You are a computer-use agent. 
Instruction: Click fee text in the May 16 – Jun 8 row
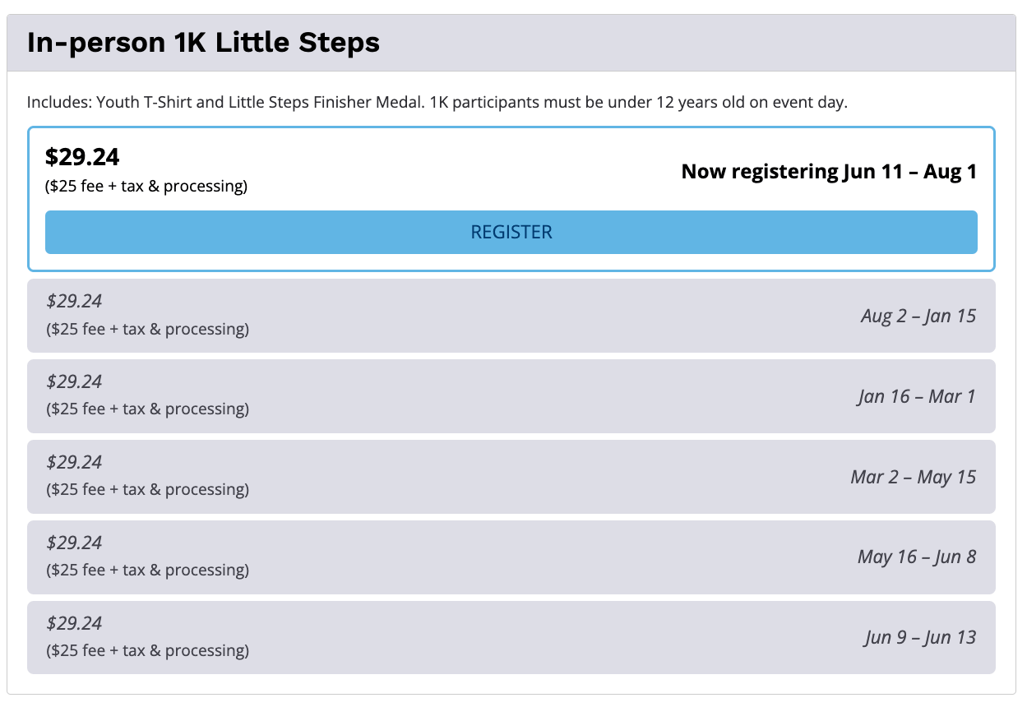coord(147,571)
